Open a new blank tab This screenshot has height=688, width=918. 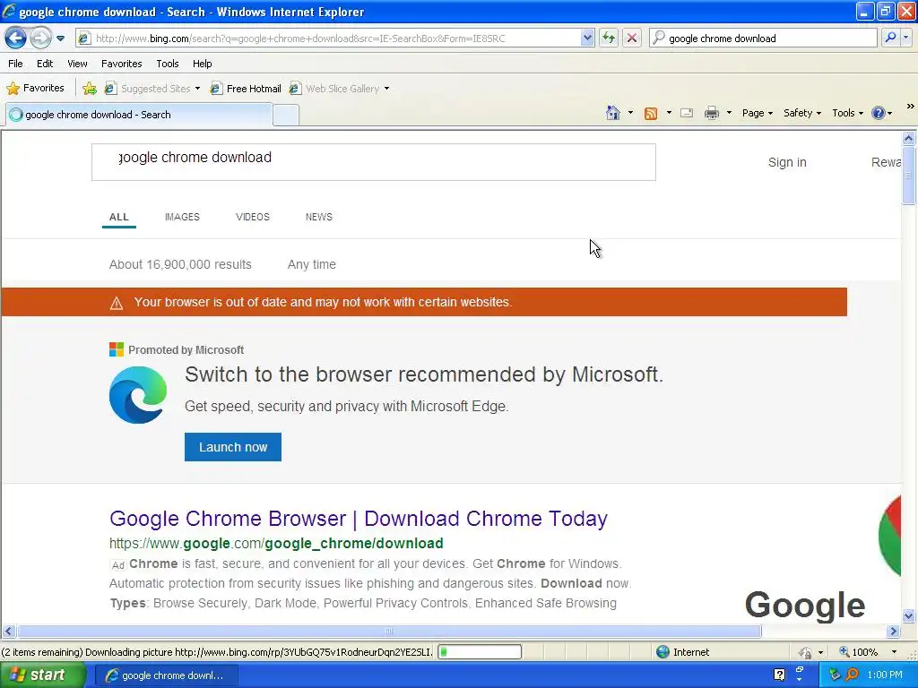286,116
